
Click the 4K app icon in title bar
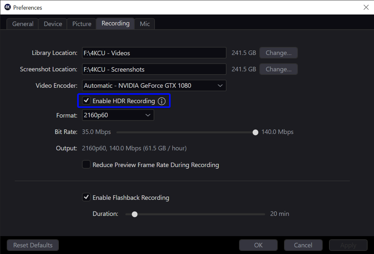pyautogui.click(x=7, y=7)
